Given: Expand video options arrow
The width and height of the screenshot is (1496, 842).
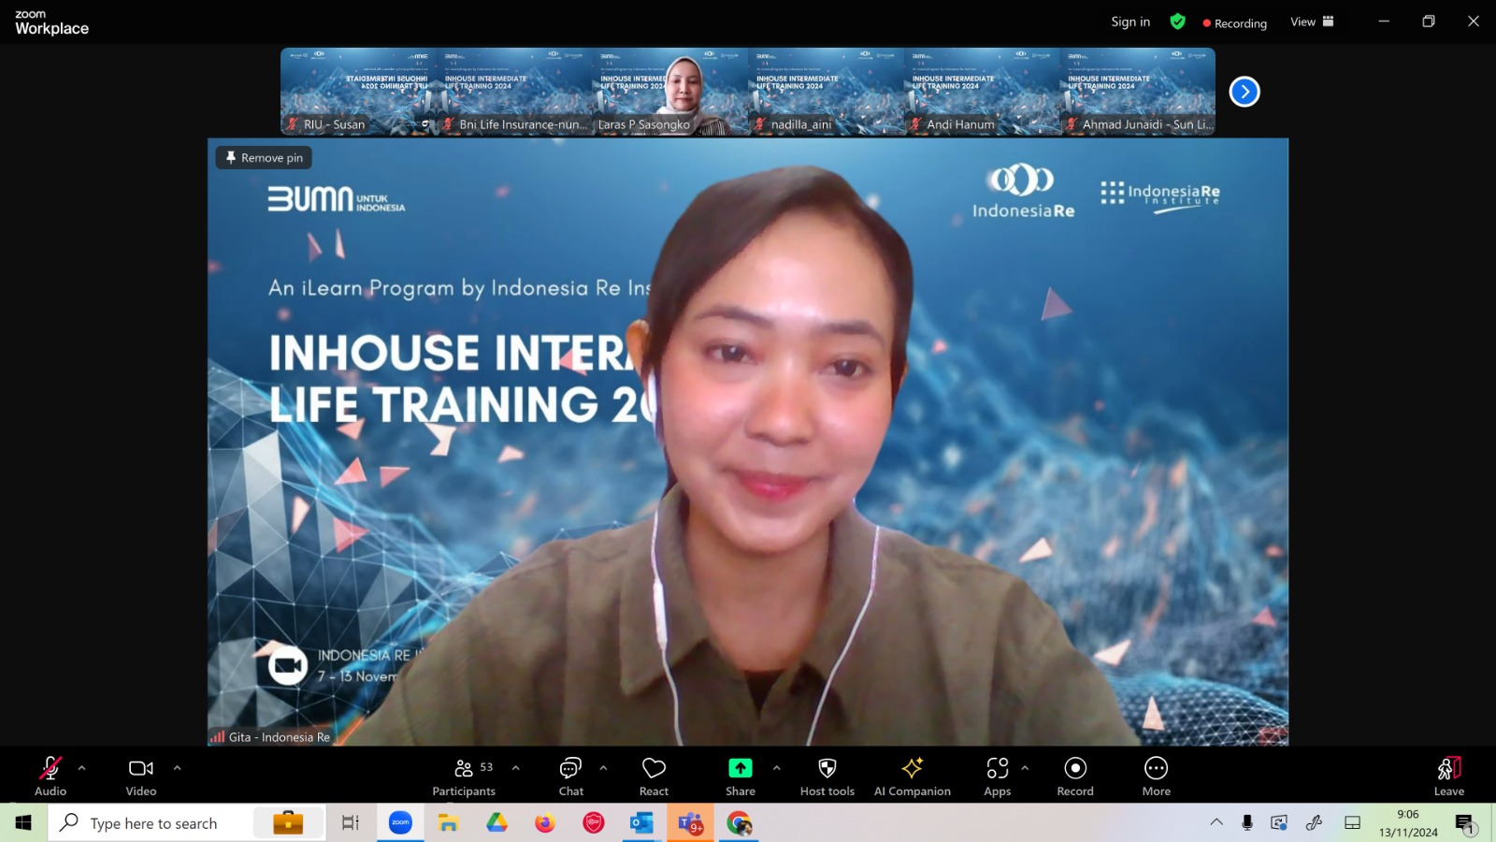Looking at the screenshot, I should [x=178, y=768].
